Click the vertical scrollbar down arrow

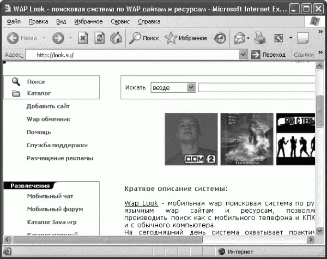pos(319,231)
